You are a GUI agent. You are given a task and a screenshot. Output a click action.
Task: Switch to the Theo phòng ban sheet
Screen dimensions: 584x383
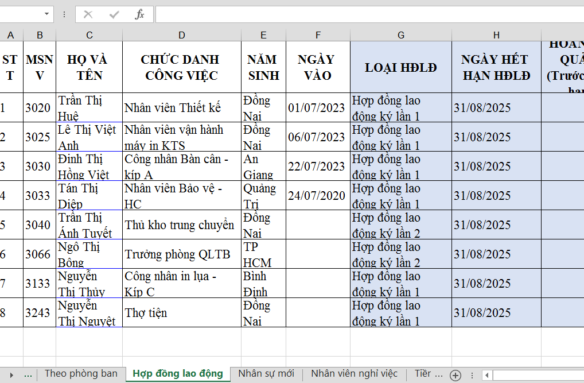point(81,374)
